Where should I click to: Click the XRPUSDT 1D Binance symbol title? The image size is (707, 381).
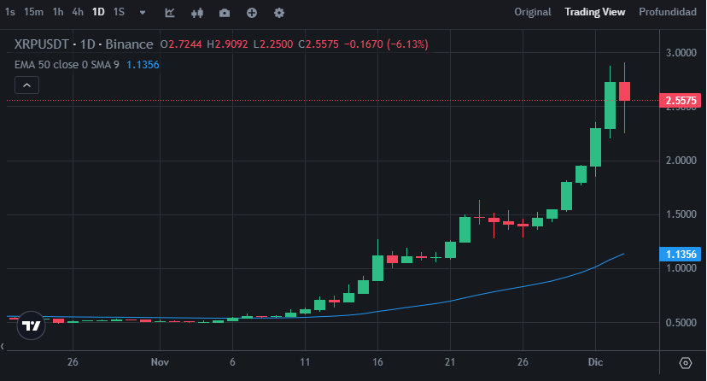pyautogui.click(x=84, y=44)
